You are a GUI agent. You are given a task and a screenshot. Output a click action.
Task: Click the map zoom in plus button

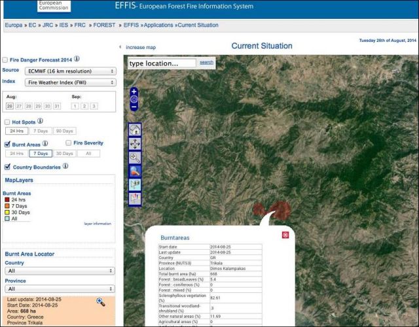click(134, 91)
